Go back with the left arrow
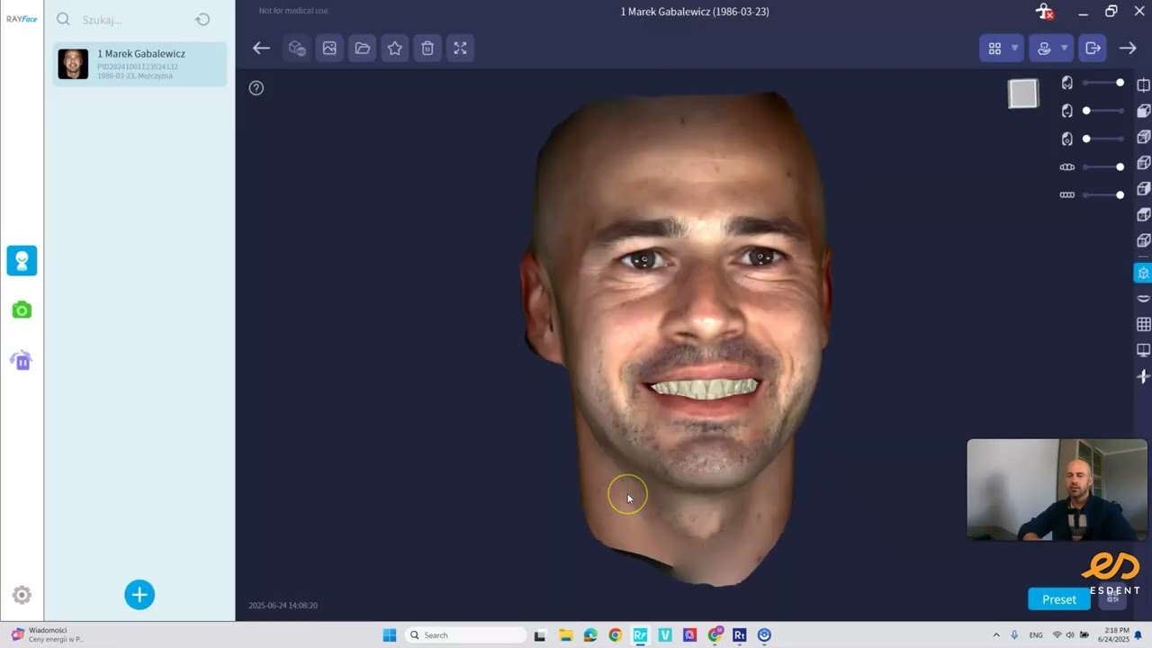Viewport: 1152px width, 648px height. click(x=261, y=49)
